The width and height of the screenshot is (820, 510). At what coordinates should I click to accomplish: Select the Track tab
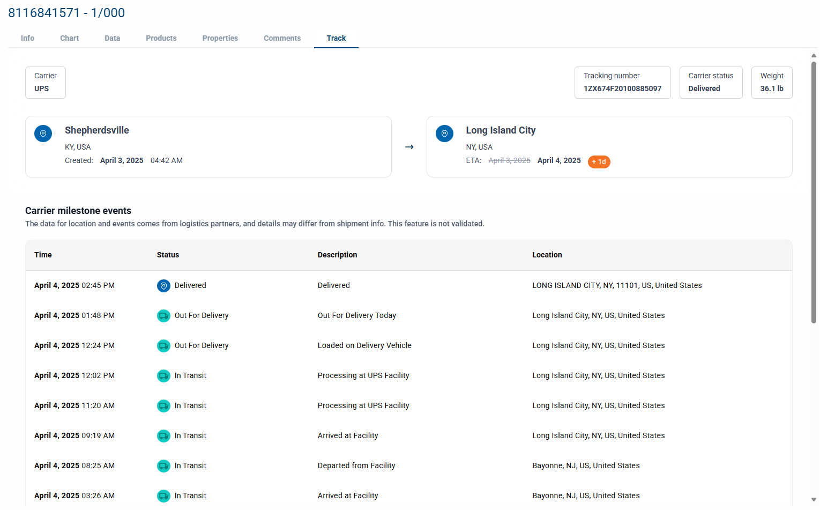[x=336, y=38]
